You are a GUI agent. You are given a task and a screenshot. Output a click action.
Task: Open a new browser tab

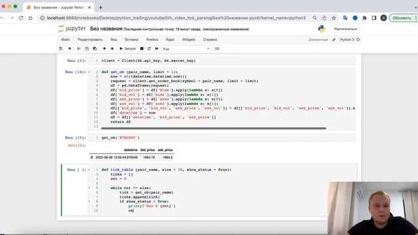(101, 7)
